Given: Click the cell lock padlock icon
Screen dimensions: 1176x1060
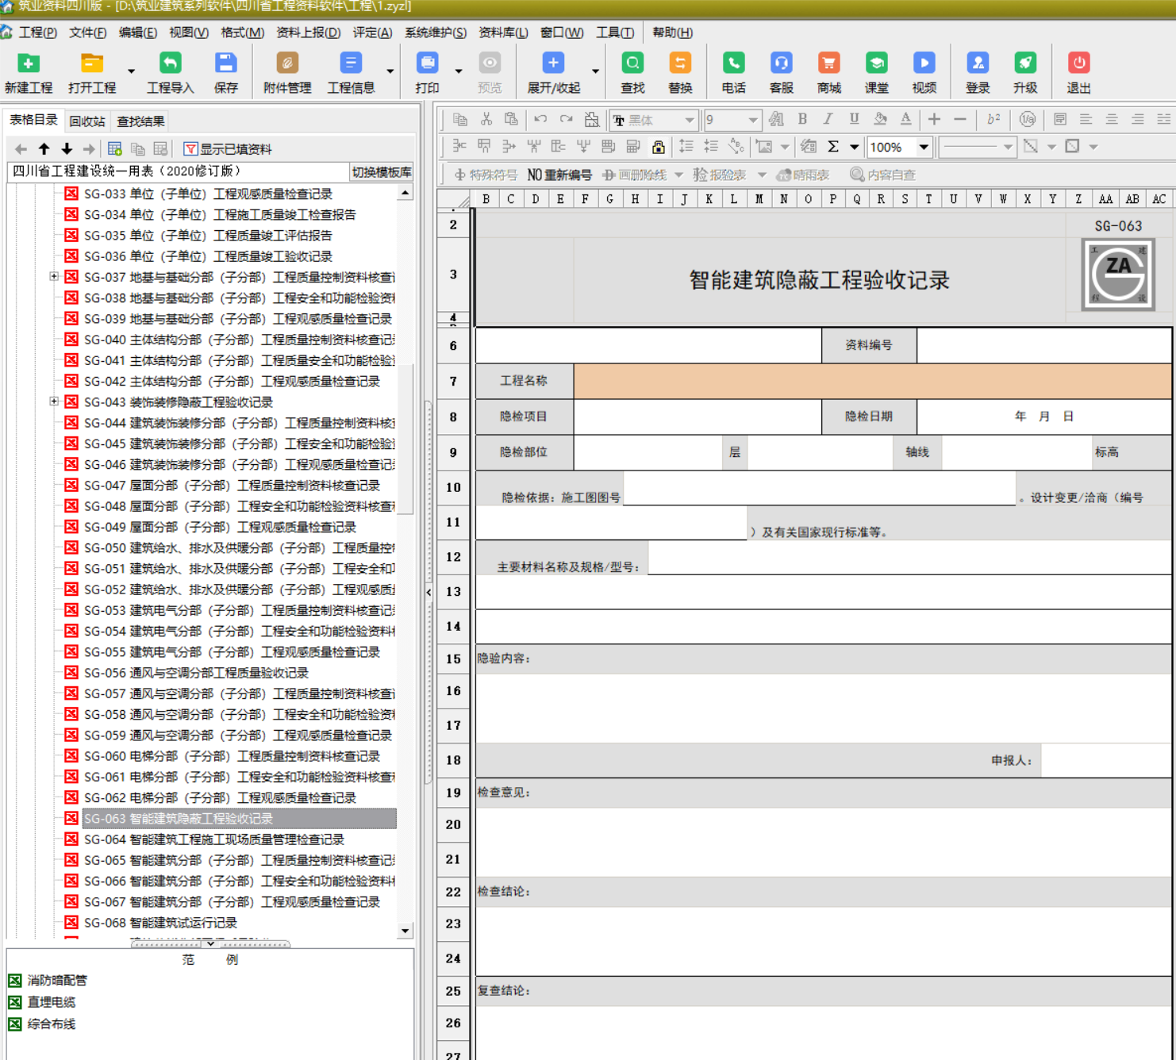Looking at the screenshot, I should pyautogui.click(x=659, y=147).
